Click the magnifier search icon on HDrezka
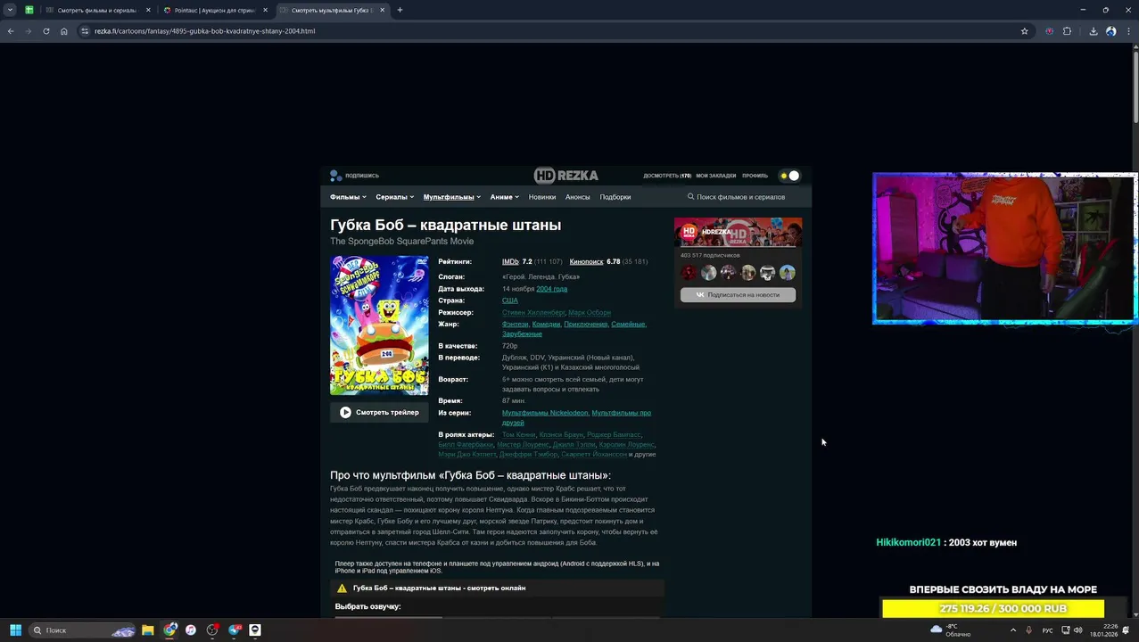This screenshot has width=1139, height=642. point(690,197)
